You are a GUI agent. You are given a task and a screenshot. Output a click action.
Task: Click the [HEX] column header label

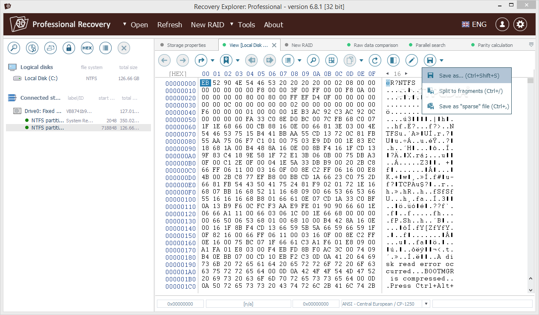178,74
